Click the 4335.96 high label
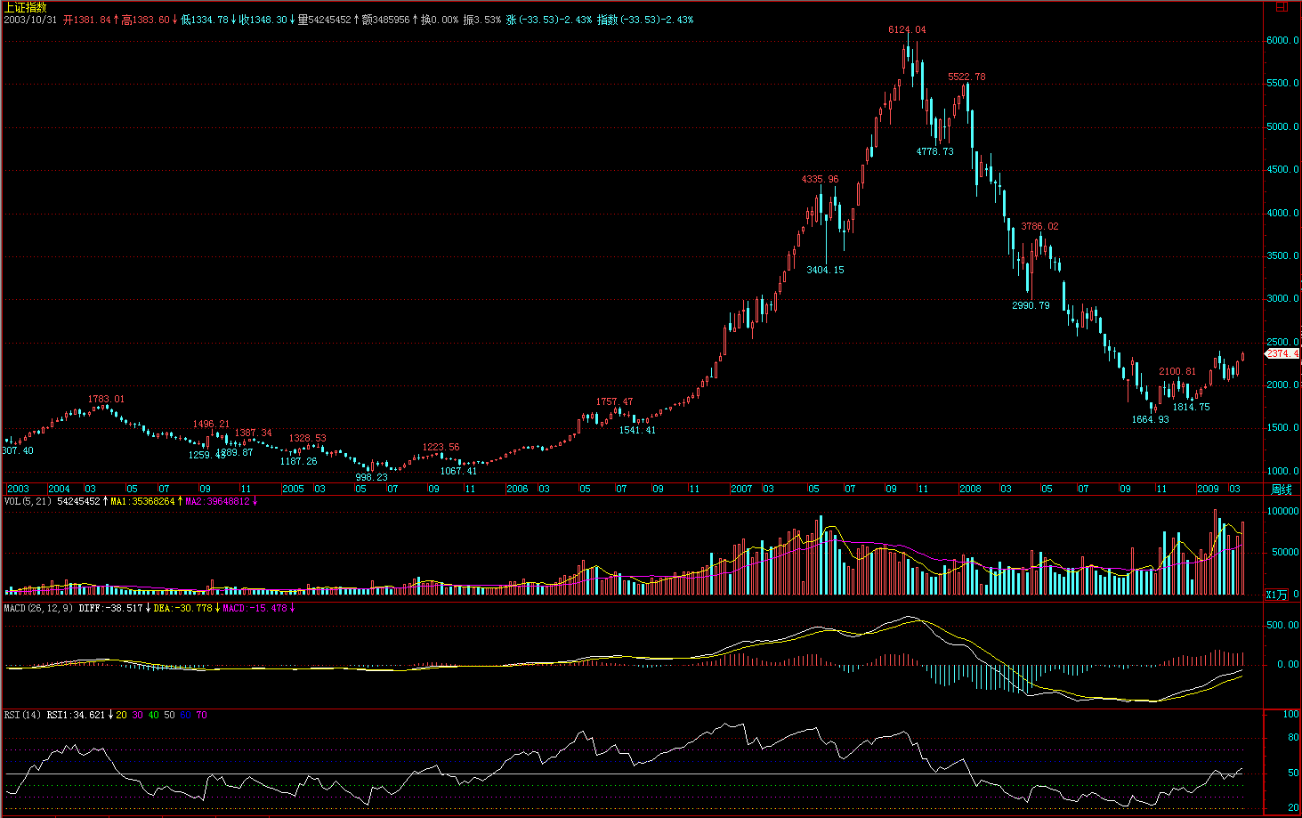Viewport: 1302px width, 818px height. click(x=820, y=180)
